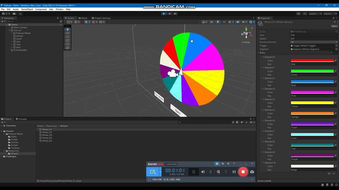Toggle hidden objects visibility in Scene
This screenshot has width=339, height=190.
[238, 22]
